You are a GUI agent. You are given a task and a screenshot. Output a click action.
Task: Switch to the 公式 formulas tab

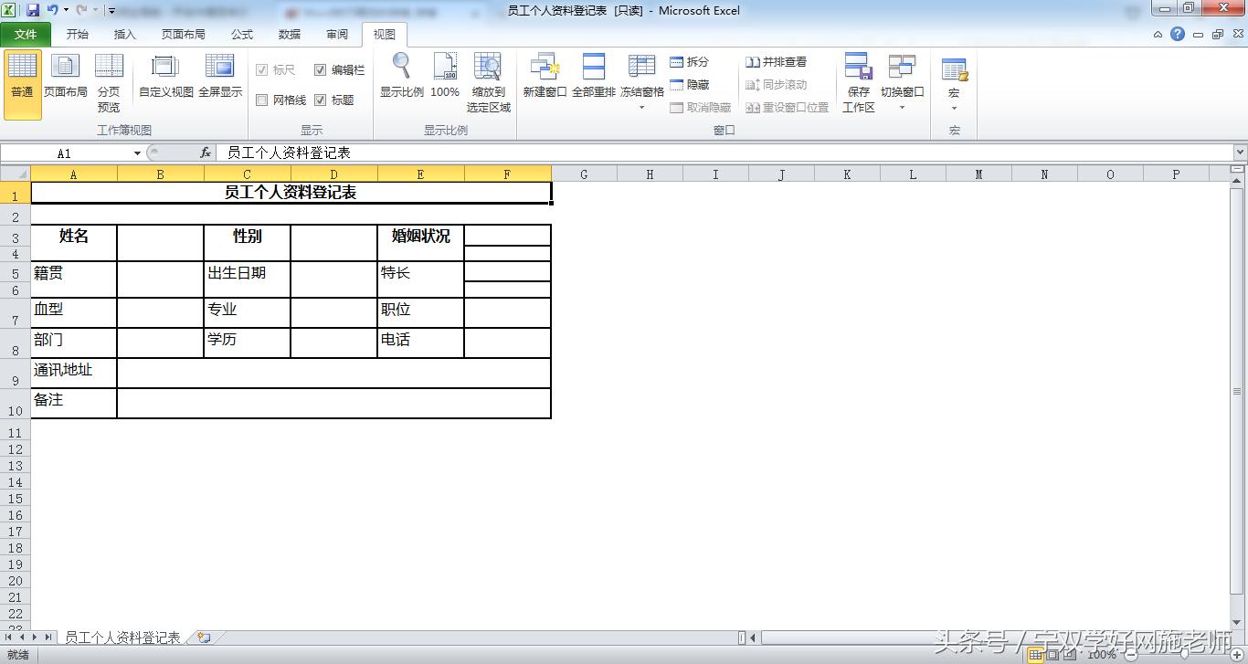242,35
